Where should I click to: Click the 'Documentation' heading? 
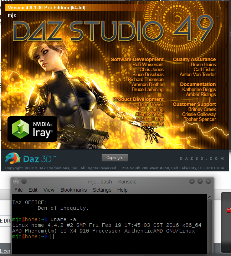pos(198,84)
